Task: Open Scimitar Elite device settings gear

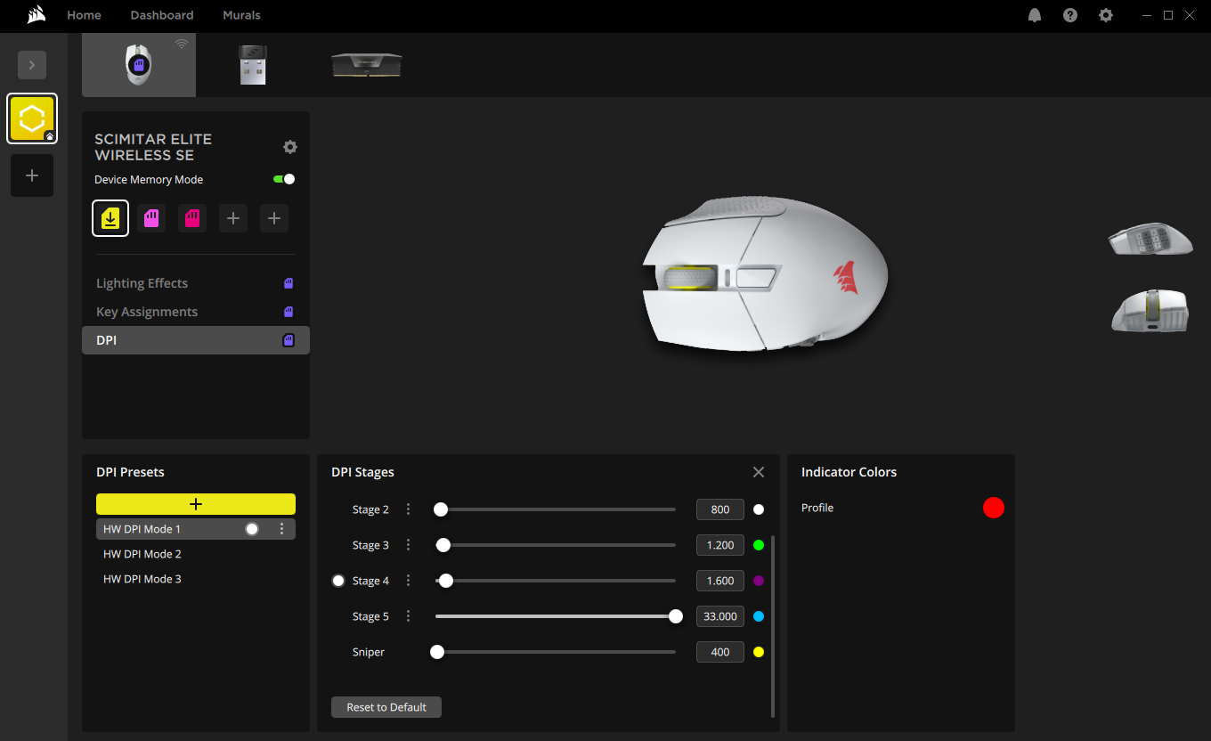Action: pos(290,147)
